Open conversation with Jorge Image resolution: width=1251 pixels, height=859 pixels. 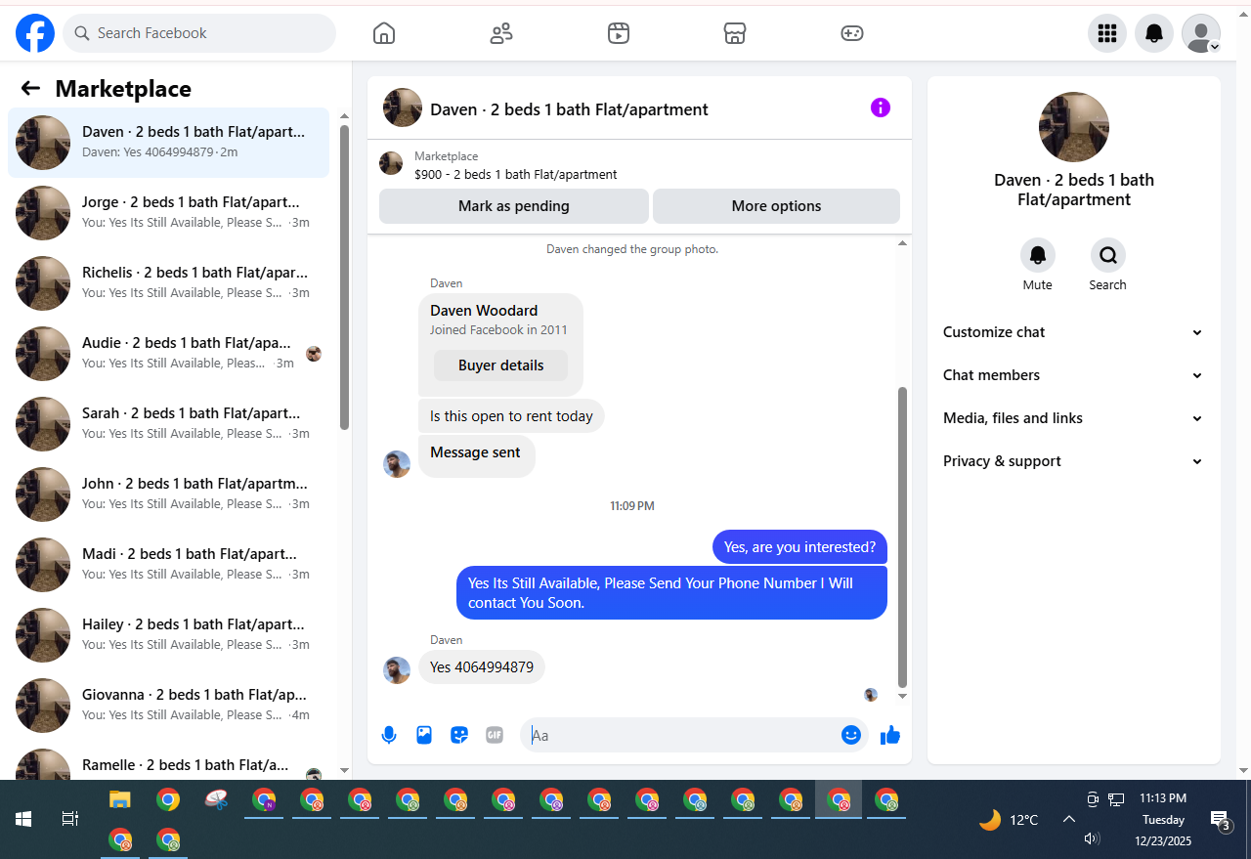click(x=168, y=213)
